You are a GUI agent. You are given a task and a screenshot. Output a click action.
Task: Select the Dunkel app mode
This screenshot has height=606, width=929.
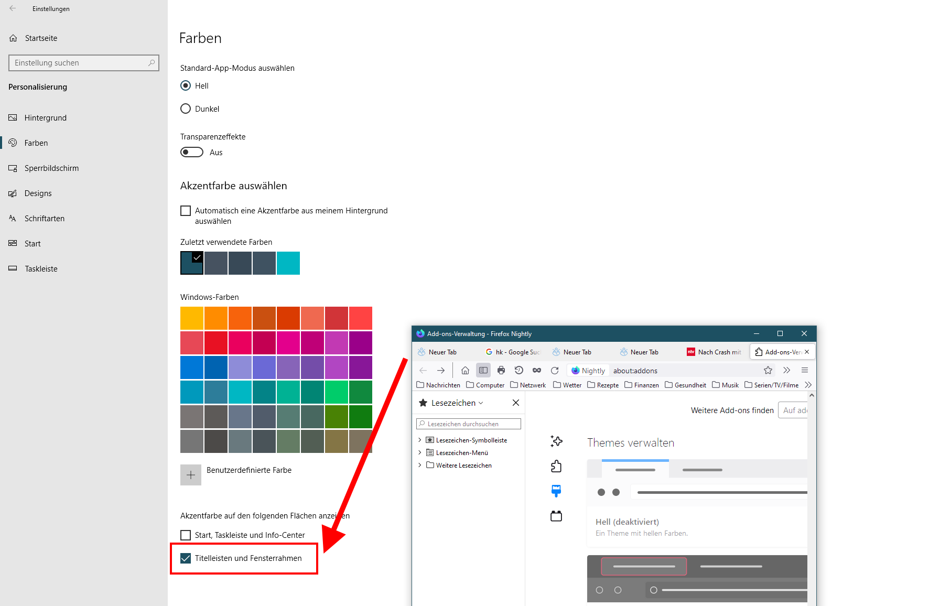(186, 109)
